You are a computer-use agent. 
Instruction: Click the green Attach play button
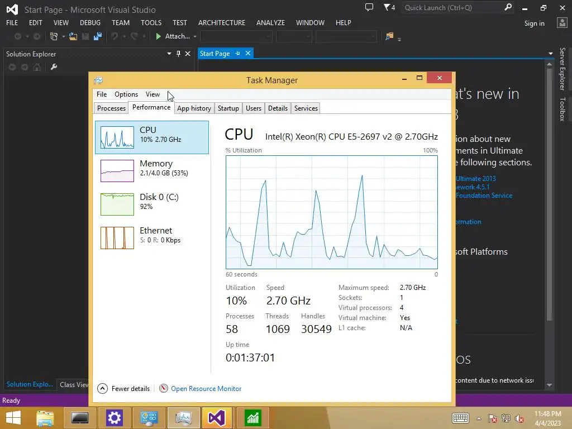pos(158,36)
